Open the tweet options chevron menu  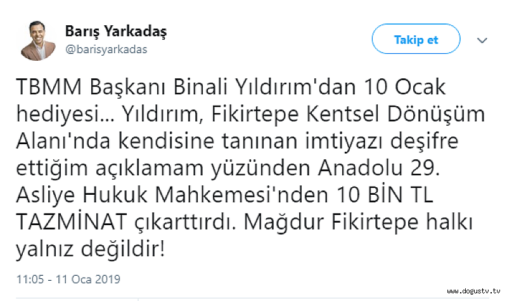click(x=482, y=39)
